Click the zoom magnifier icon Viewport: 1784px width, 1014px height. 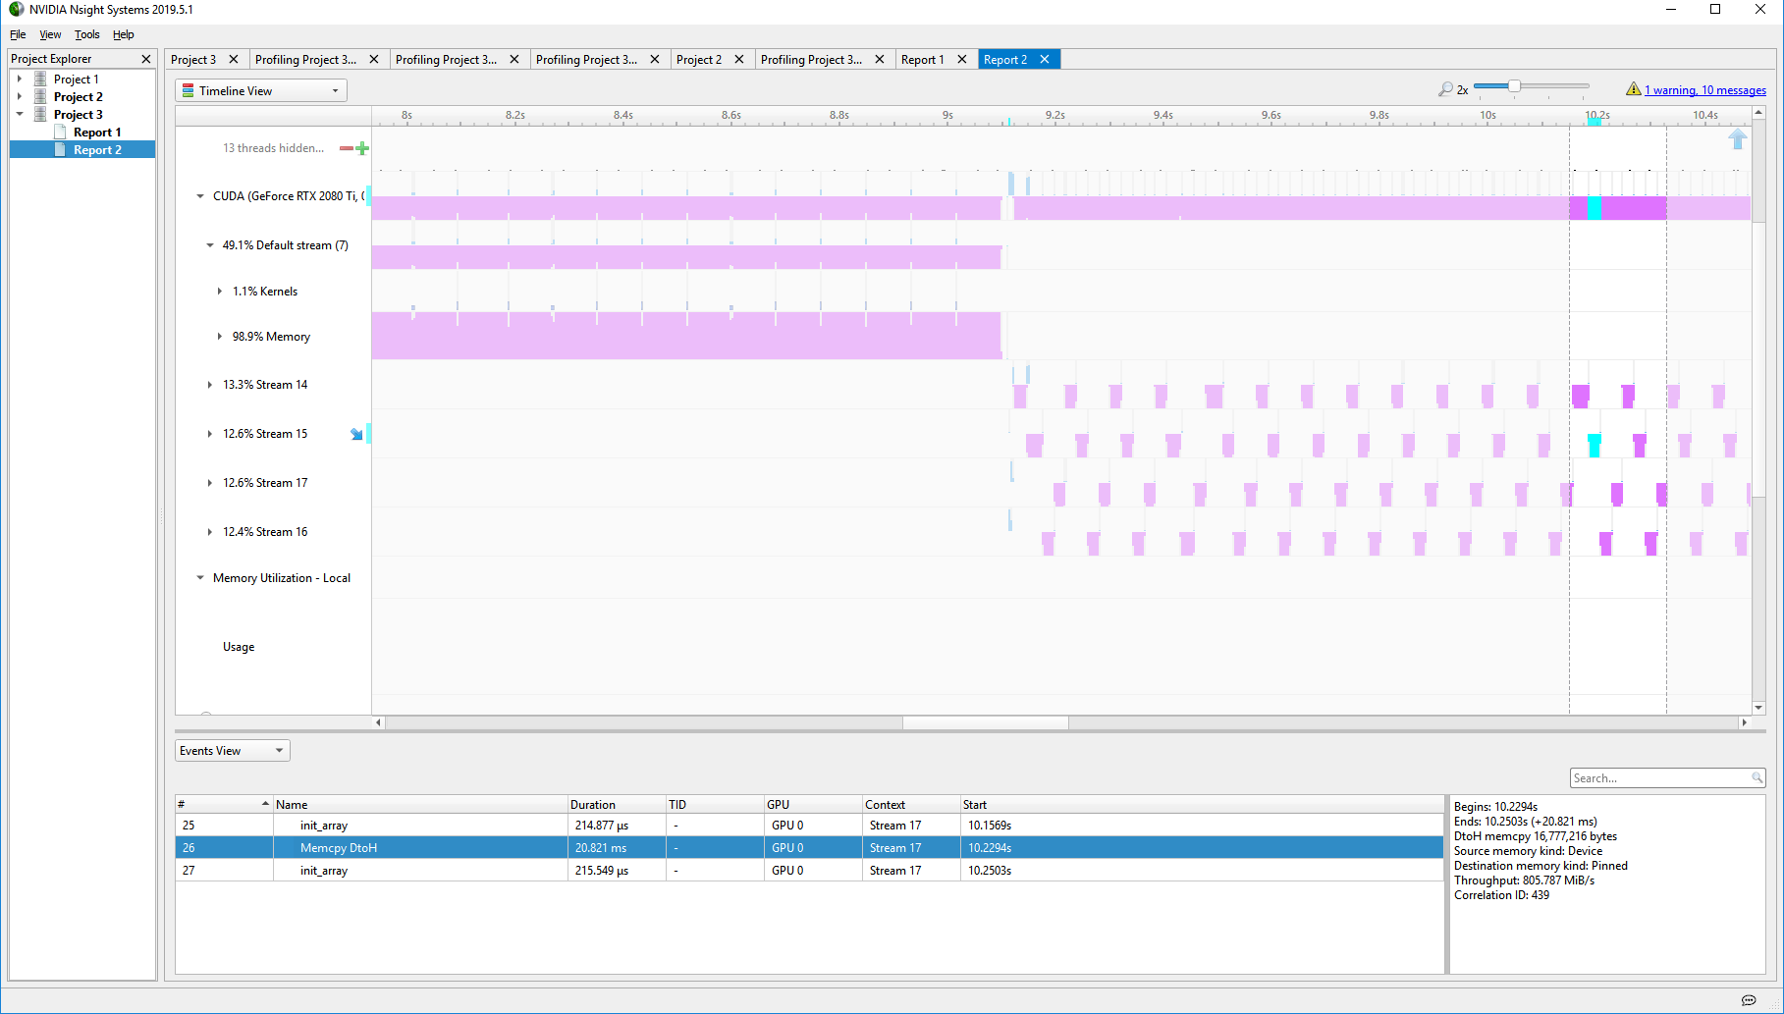(x=1445, y=89)
